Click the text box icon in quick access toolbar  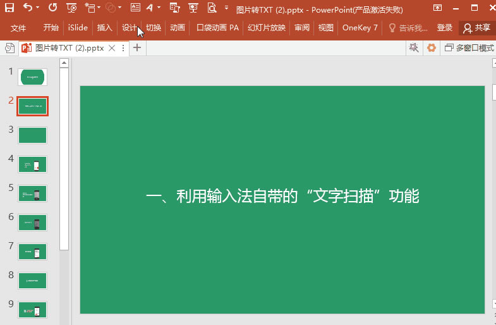[135, 8]
